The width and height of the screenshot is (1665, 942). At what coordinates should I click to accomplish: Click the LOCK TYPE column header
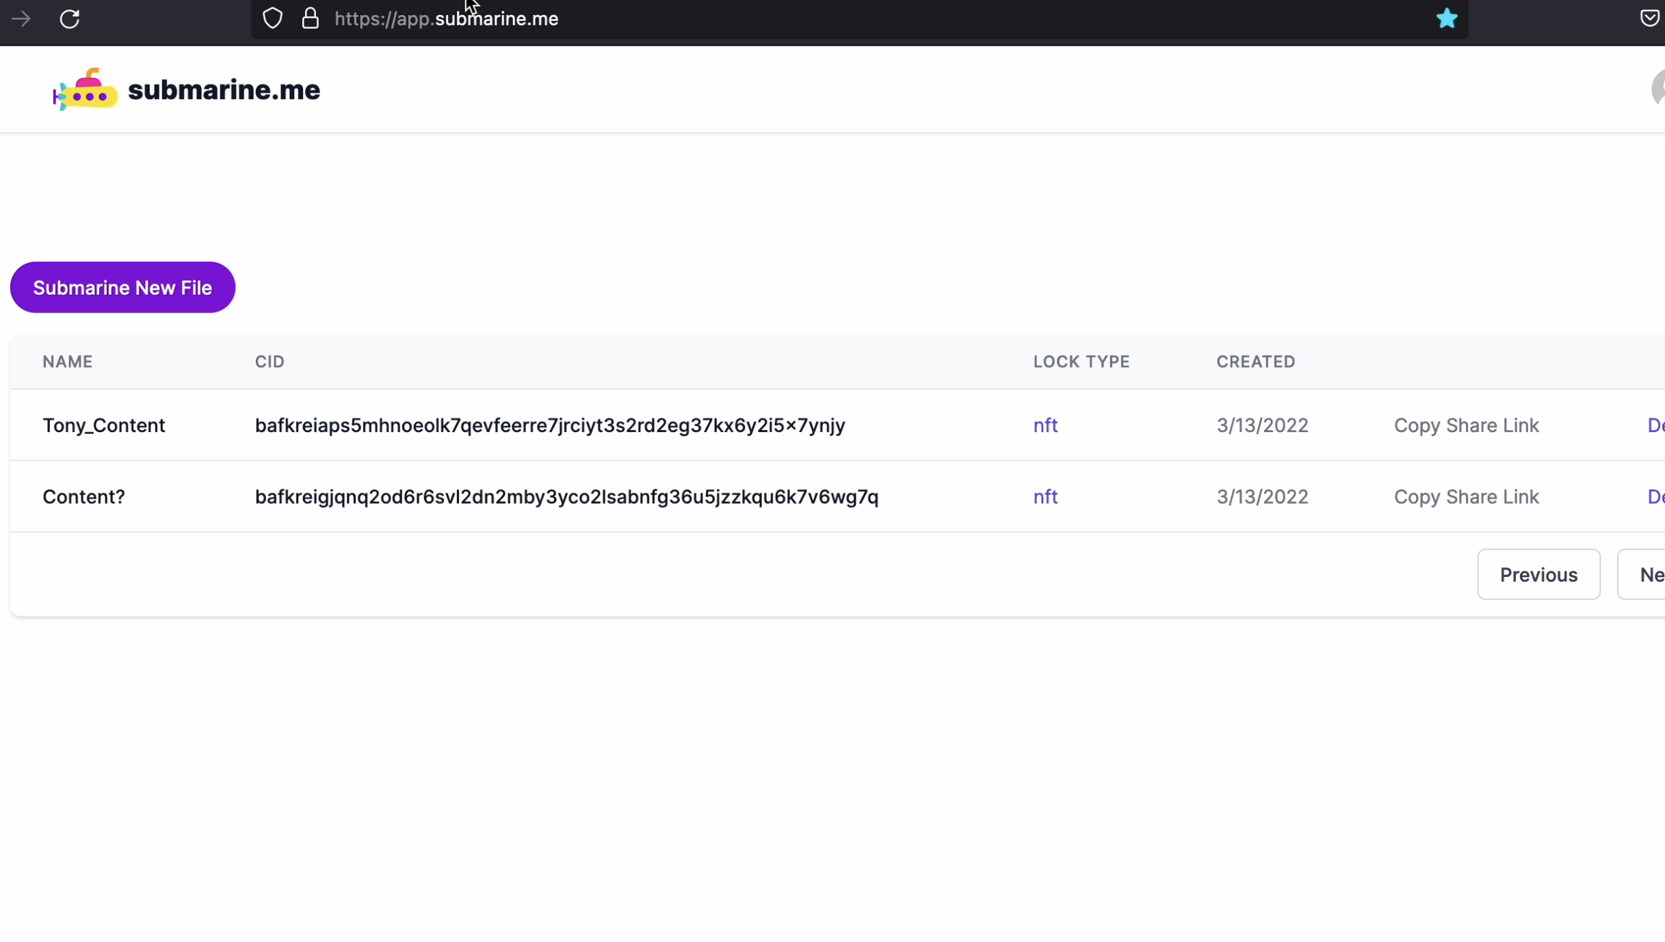(x=1081, y=361)
